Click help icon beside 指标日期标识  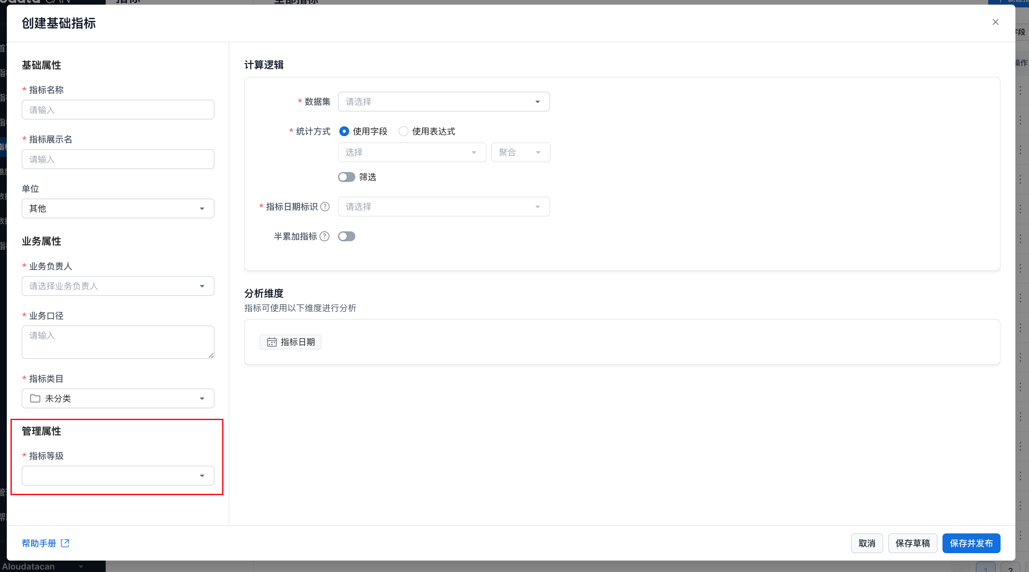coord(325,207)
